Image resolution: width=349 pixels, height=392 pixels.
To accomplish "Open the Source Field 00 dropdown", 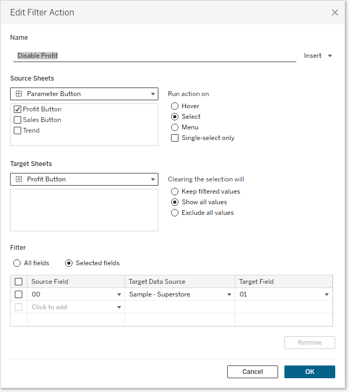I will pyautogui.click(x=119, y=294).
